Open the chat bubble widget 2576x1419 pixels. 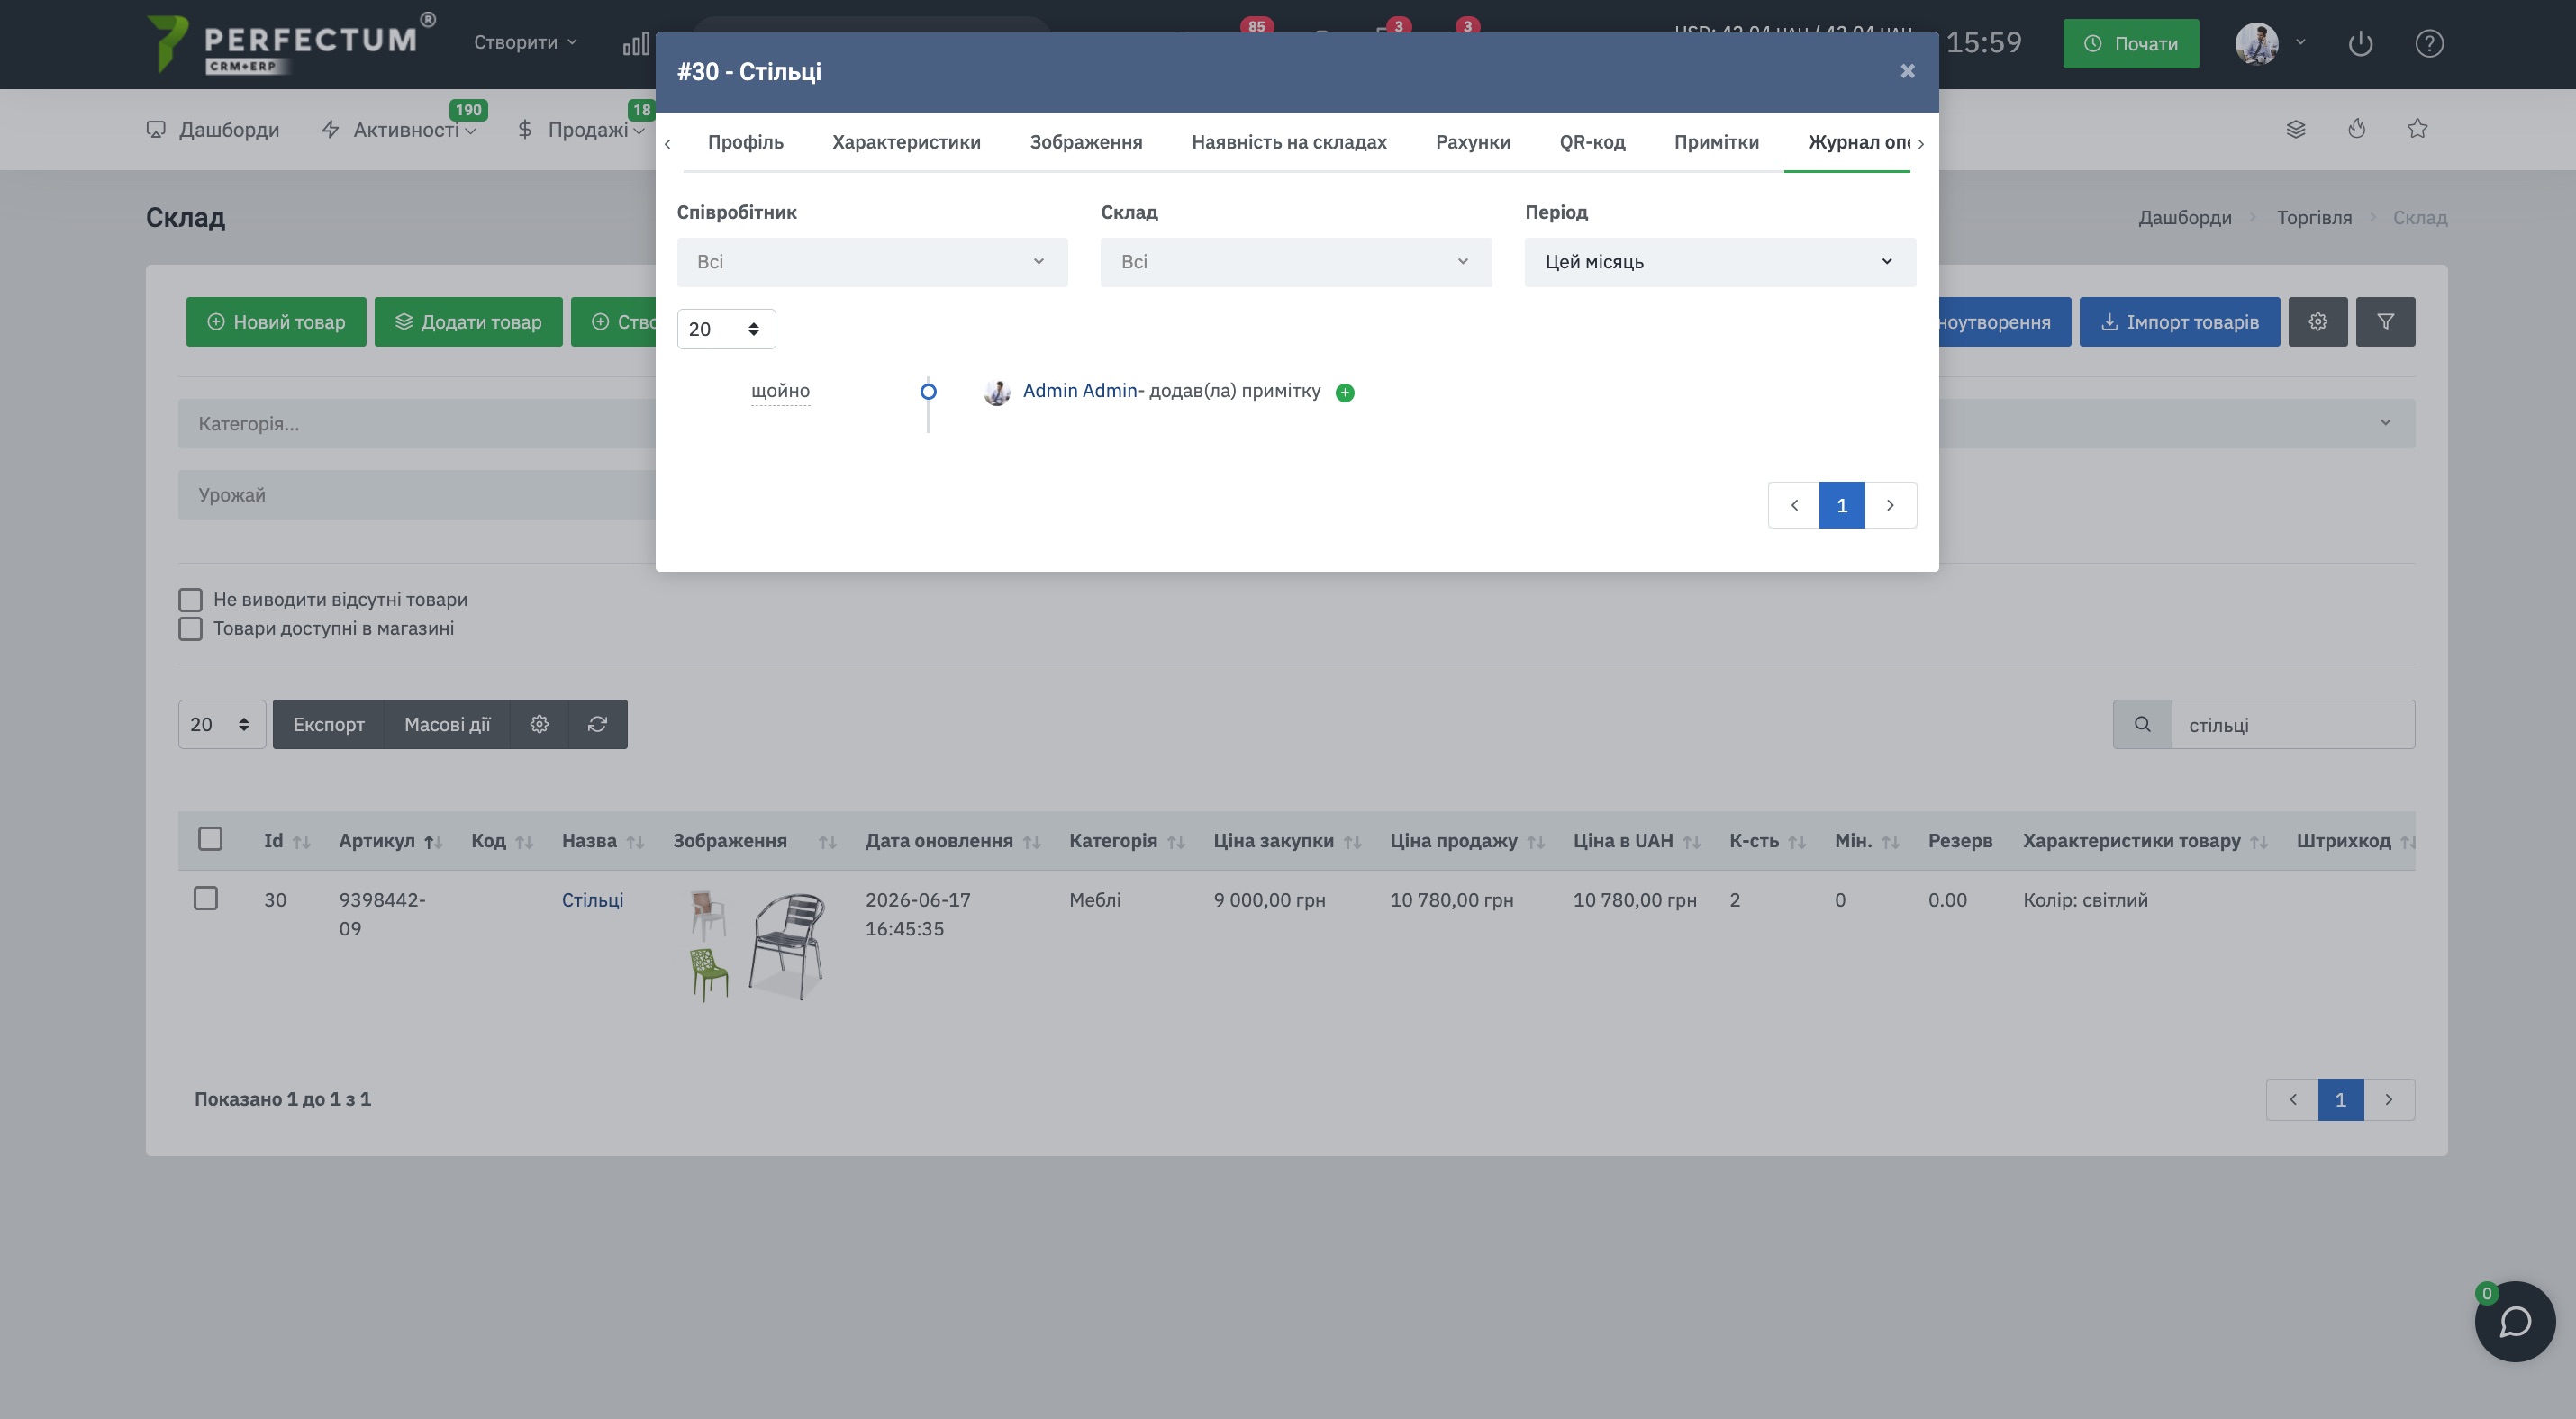coord(2514,1321)
